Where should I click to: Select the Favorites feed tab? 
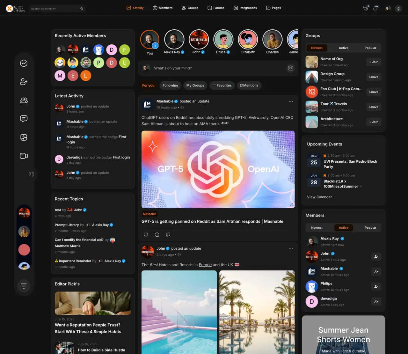coord(222,85)
